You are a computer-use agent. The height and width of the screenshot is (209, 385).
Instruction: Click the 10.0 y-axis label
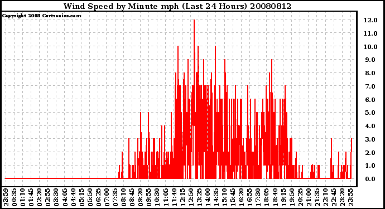click(370, 47)
